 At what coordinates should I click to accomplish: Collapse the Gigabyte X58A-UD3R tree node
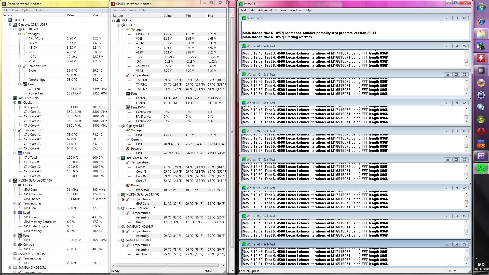click(10, 25)
